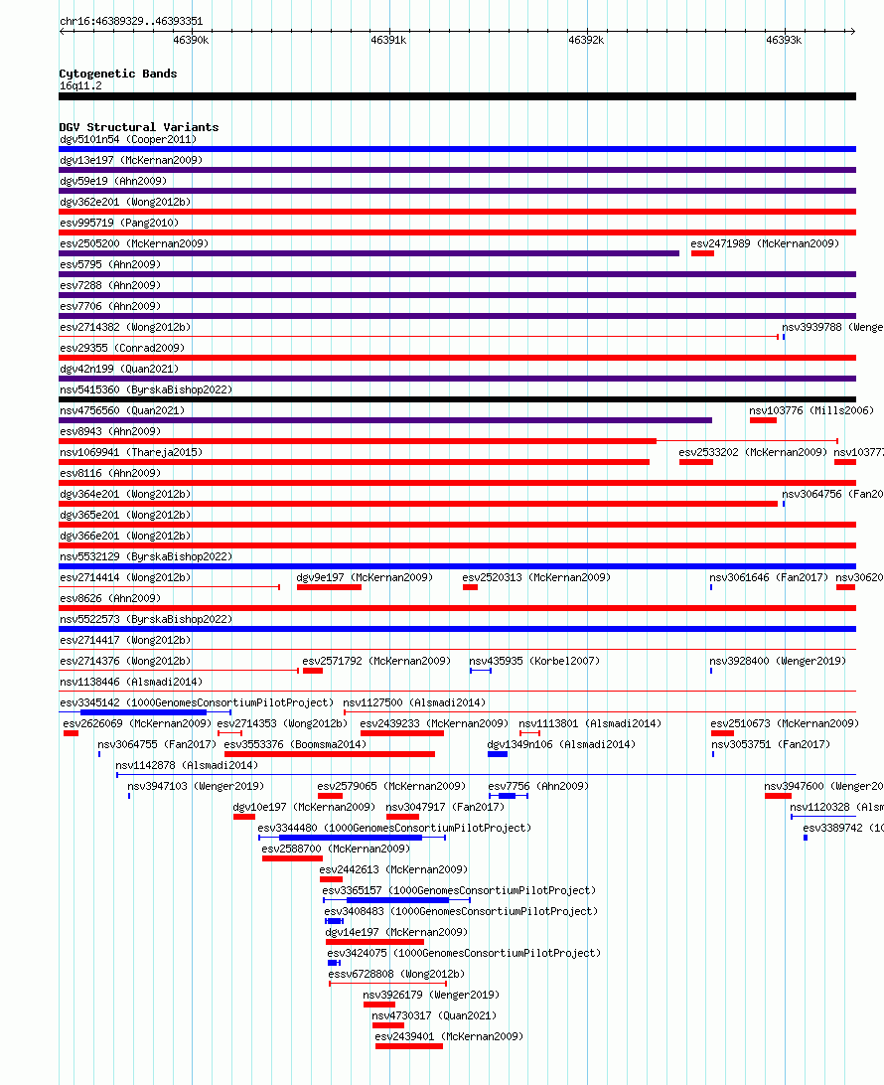884x1085 pixels.
Task: Open nsv1069941 (Thareja2015) variant
Action: click(131, 452)
